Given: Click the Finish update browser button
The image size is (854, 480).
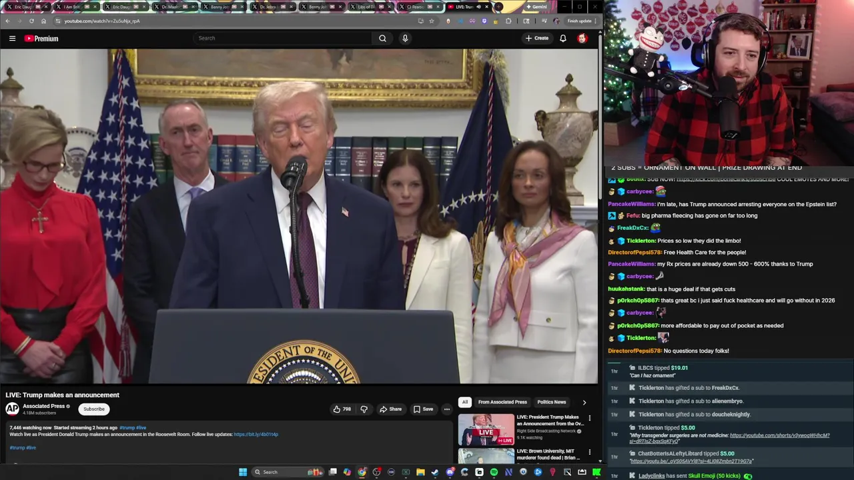Looking at the screenshot, I should 579,21.
